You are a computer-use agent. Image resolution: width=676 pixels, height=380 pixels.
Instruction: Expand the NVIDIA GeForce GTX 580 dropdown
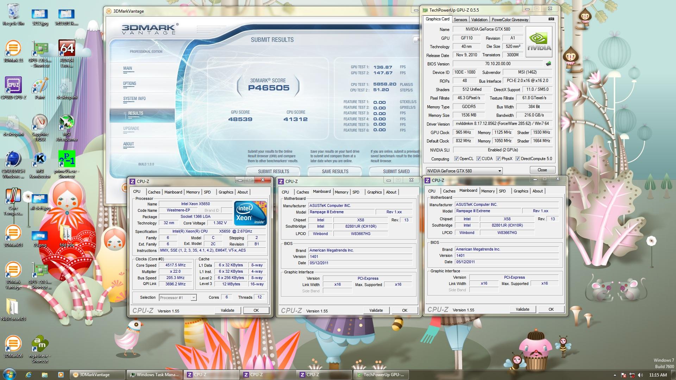point(464,171)
